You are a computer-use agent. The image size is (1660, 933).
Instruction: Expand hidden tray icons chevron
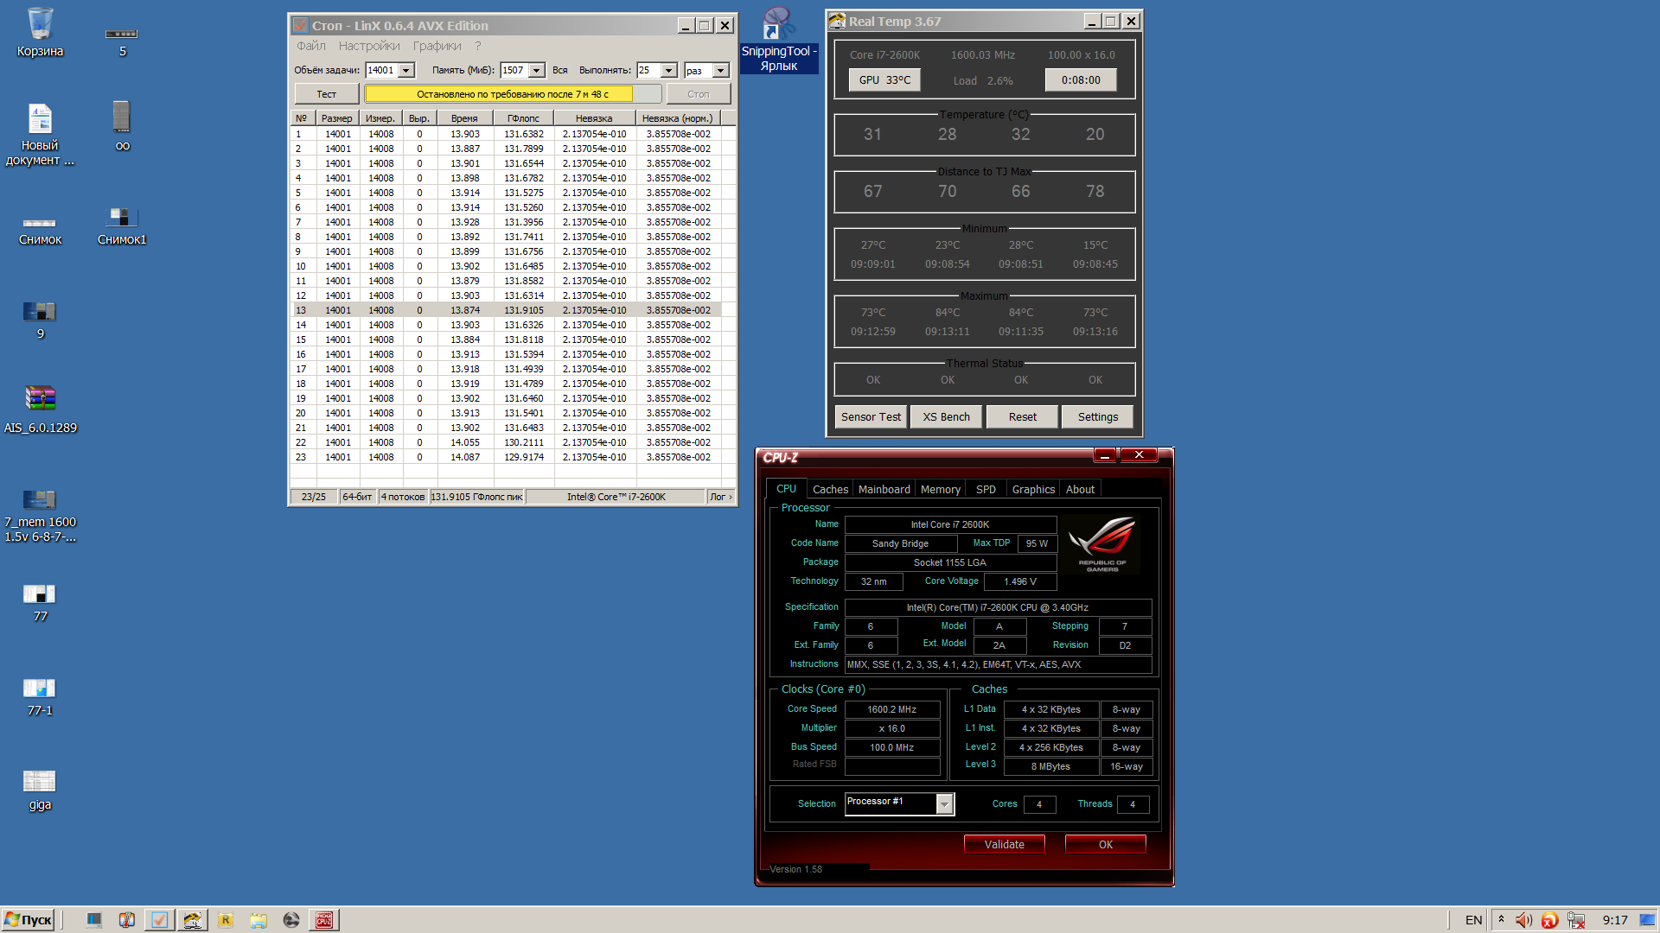click(1501, 920)
